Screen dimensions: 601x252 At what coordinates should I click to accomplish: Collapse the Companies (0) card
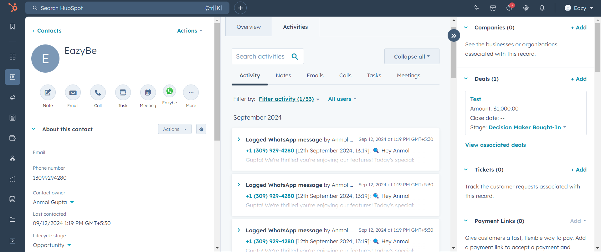pos(466,28)
